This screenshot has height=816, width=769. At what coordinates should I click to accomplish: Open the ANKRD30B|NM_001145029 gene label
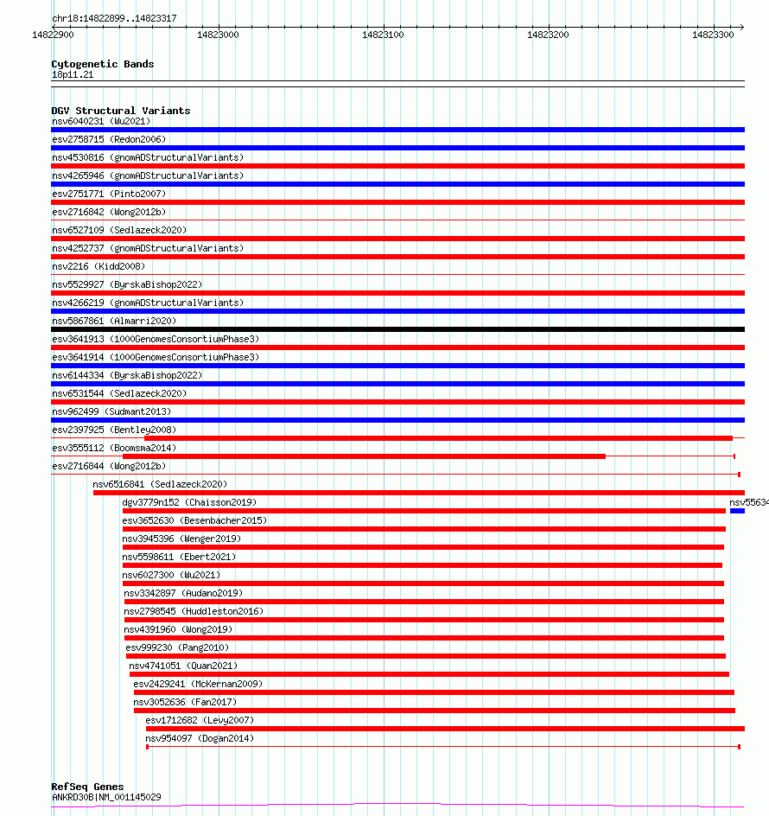click(106, 797)
